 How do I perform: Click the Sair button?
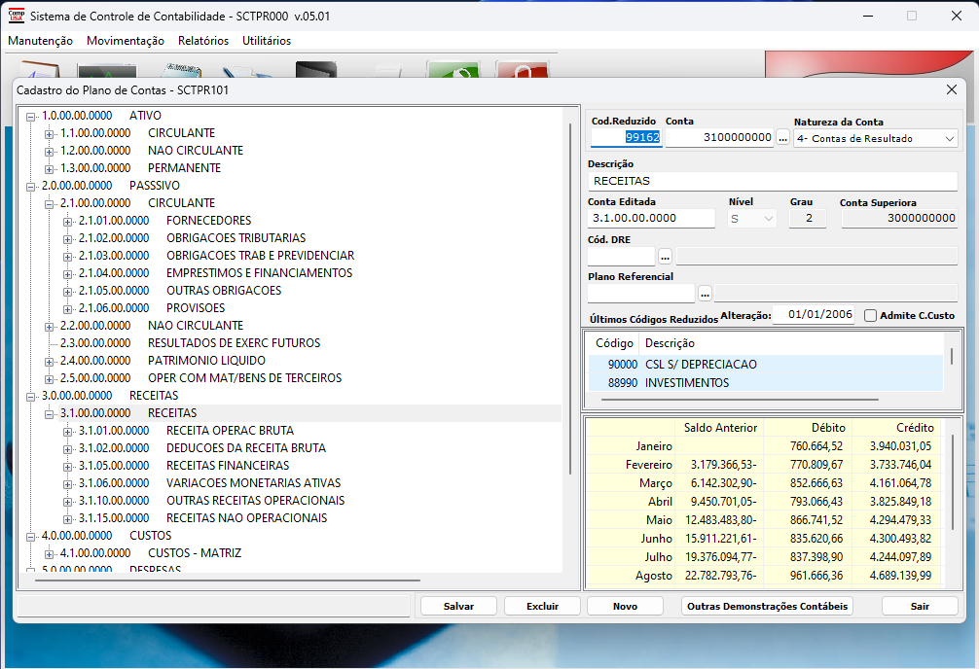pyautogui.click(x=920, y=606)
